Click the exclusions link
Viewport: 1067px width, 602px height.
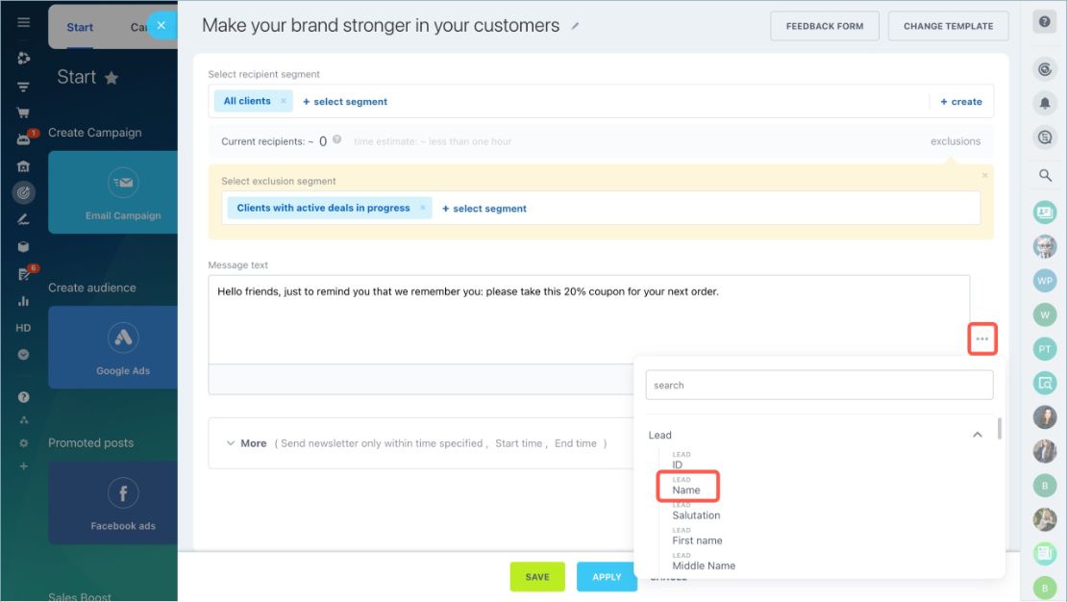tap(955, 141)
